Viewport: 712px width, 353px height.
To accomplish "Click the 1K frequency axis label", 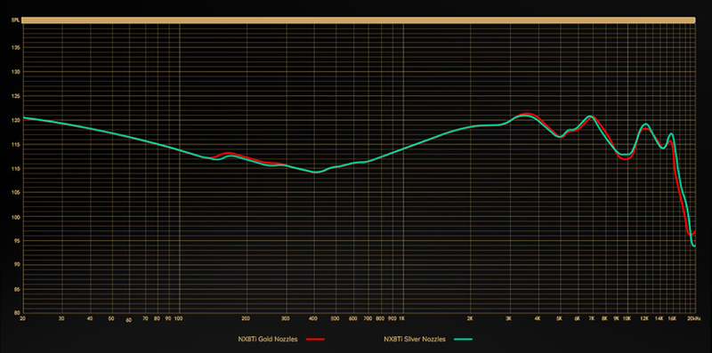I will [x=402, y=318].
